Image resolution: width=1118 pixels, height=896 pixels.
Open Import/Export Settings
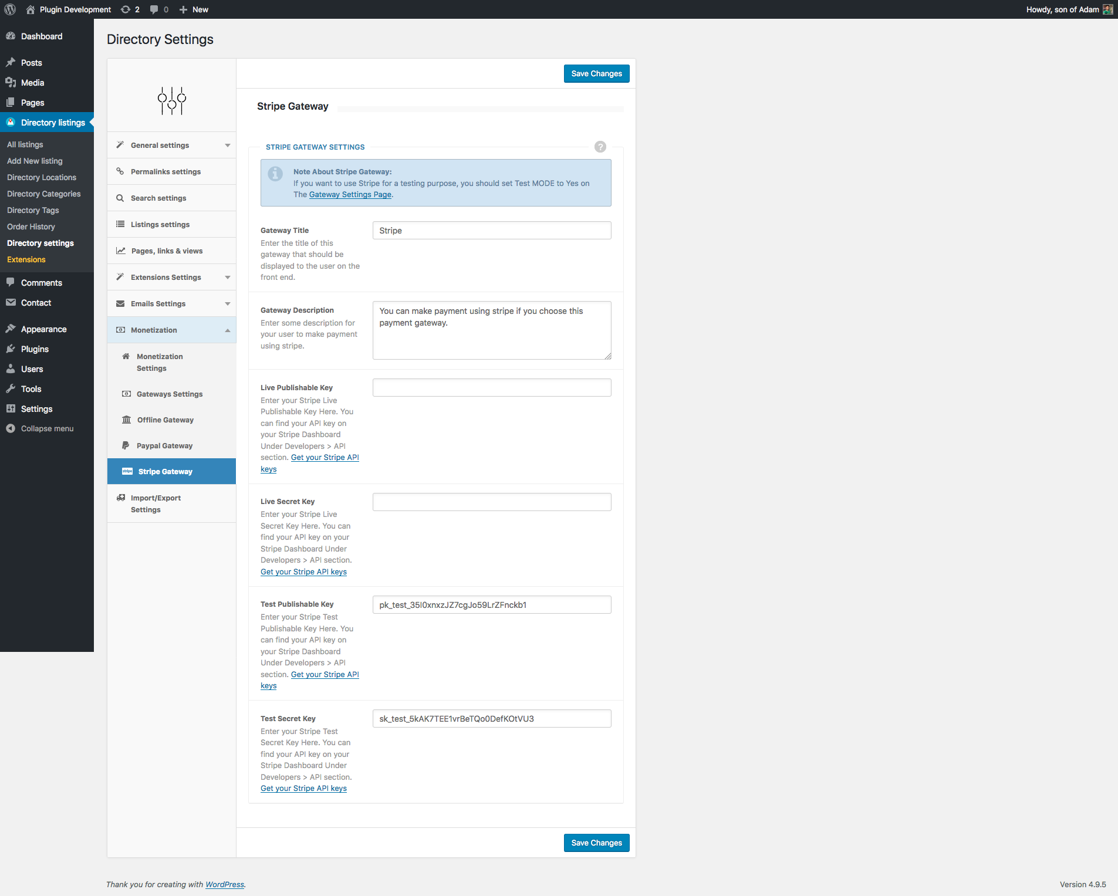(x=157, y=503)
